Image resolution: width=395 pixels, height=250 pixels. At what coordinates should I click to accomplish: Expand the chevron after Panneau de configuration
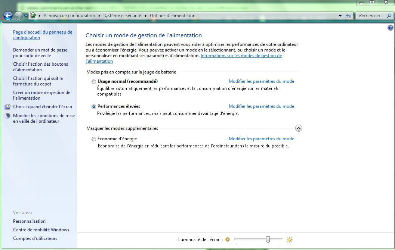pos(99,16)
